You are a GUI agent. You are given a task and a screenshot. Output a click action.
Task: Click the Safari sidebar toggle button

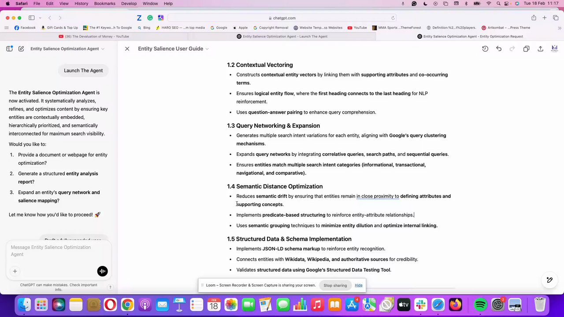click(x=32, y=18)
